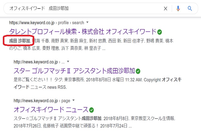Image resolution: width=201 pixels, height=134 pixels.
Task: Open the dropdown arrow beside news.keyword.co.jp › page URL
Action: (x=73, y=100)
